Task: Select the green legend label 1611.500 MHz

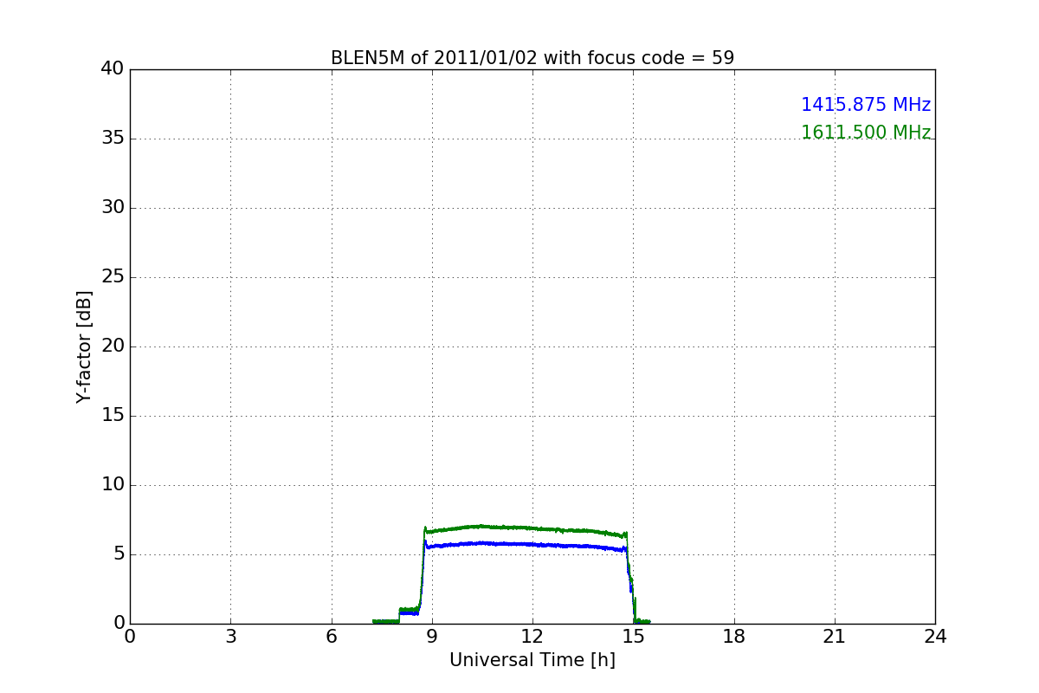Action: pos(866,133)
